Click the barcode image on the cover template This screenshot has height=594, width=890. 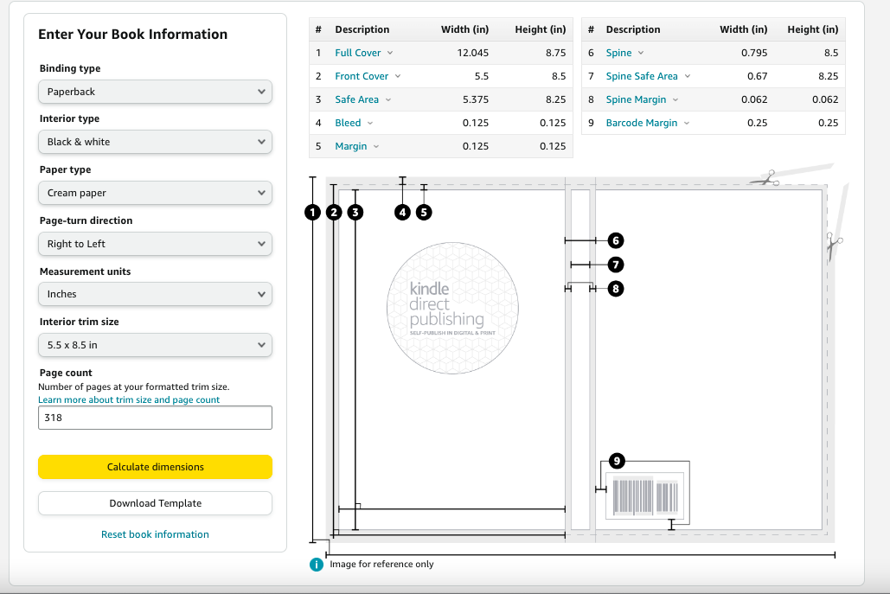click(644, 496)
